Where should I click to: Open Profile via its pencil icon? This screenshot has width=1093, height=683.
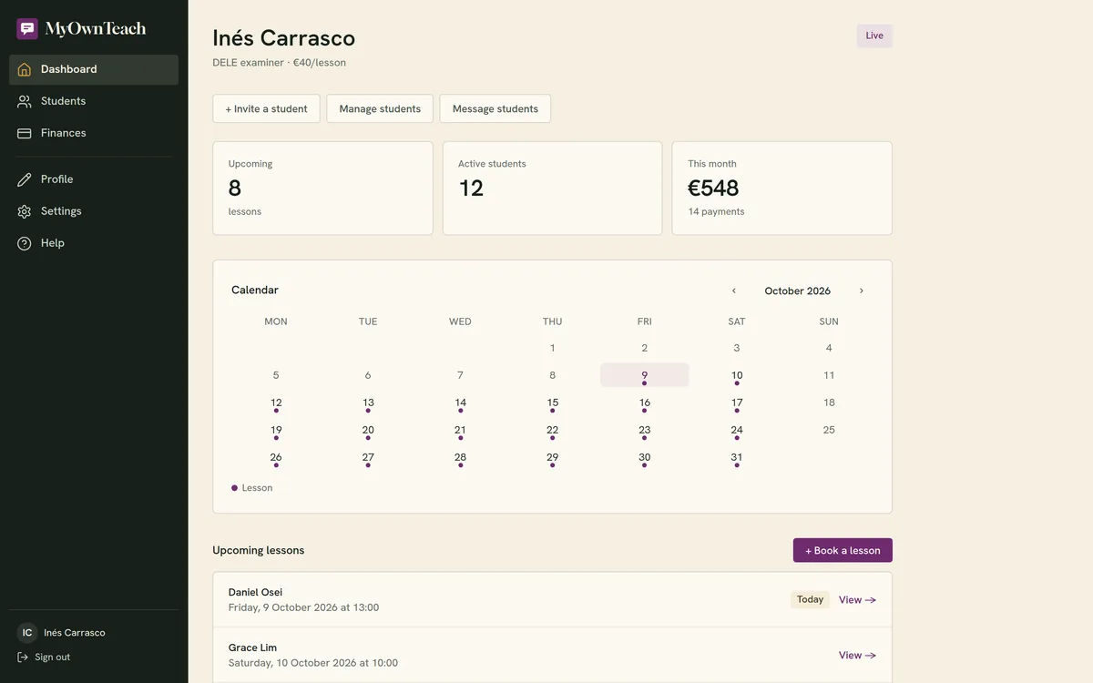[25, 179]
